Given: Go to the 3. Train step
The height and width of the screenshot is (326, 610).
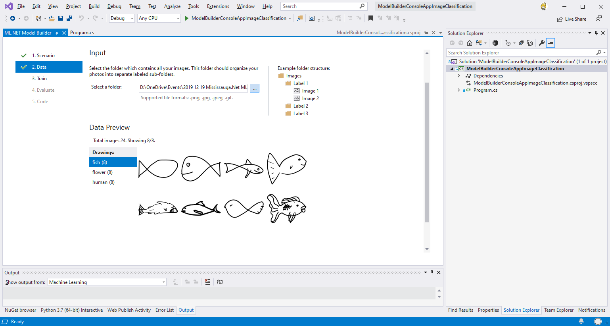Looking at the screenshot, I should click(x=39, y=79).
